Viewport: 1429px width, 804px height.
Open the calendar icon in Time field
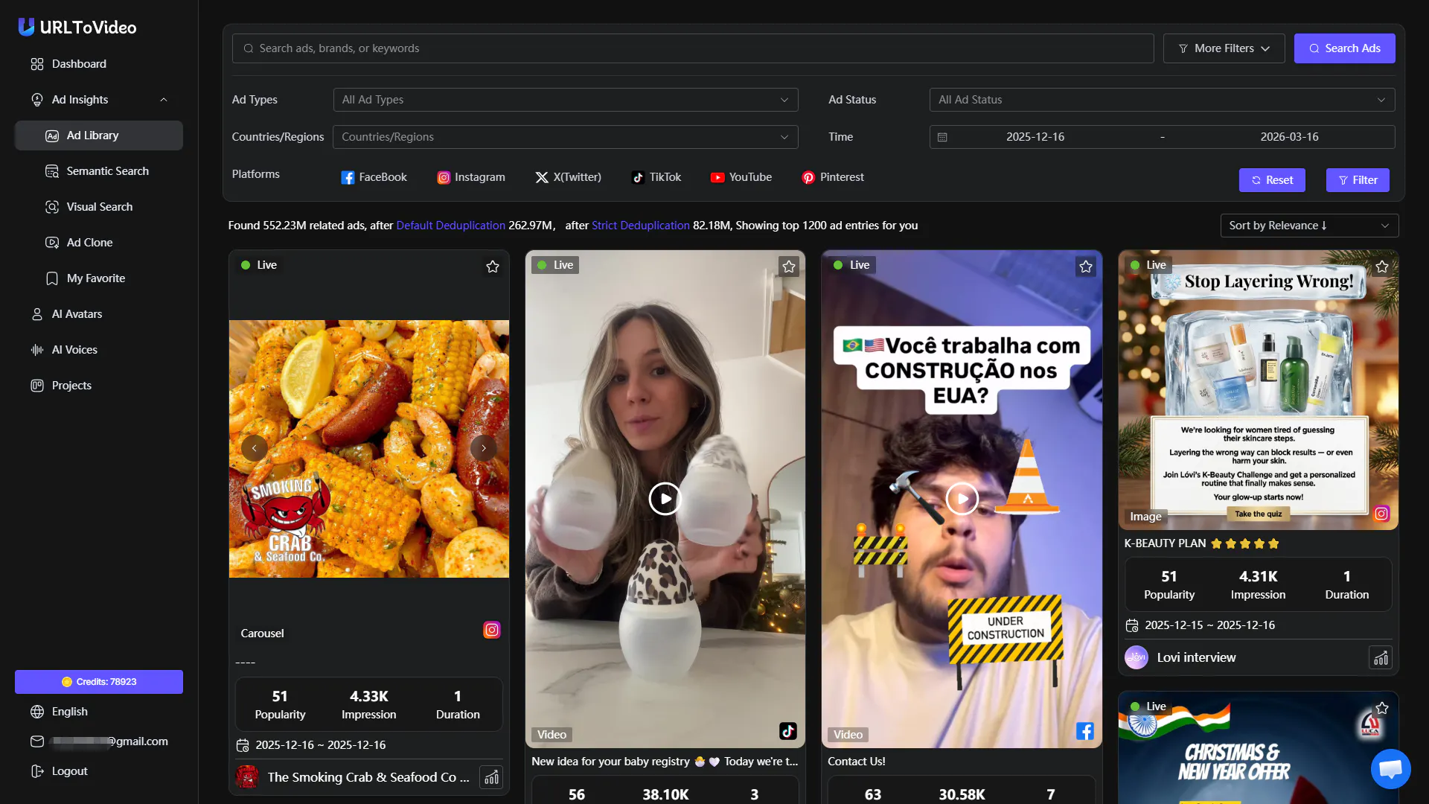click(942, 137)
